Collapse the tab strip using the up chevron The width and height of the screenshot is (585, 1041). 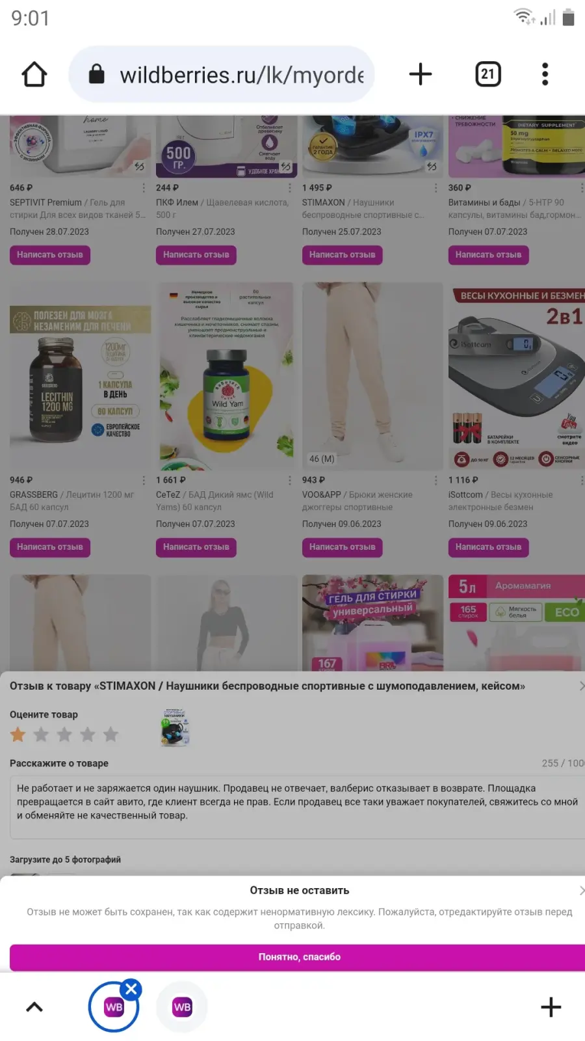(x=34, y=1007)
